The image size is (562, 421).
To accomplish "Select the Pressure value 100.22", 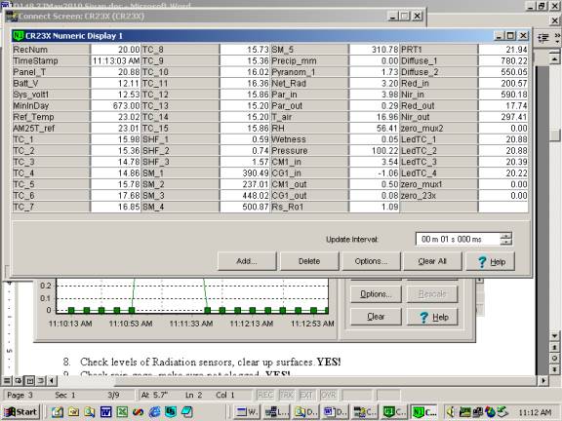I will pos(375,151).
